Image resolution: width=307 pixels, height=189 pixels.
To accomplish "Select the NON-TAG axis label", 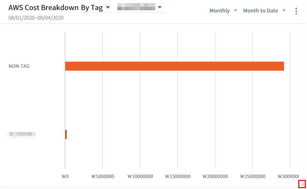I will point(19,66).
